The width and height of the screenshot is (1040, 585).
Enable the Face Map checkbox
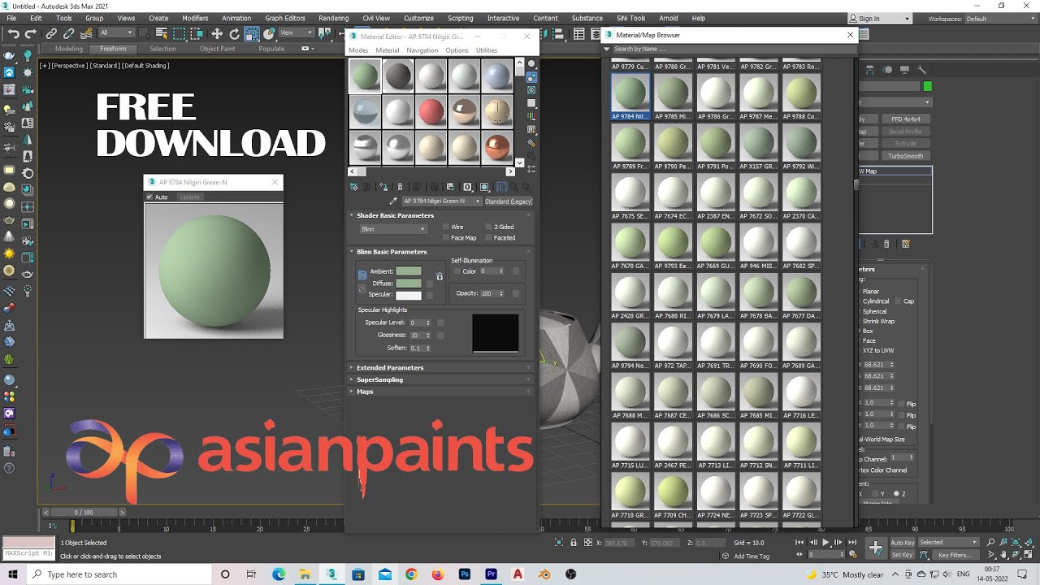tap(446, 238)
